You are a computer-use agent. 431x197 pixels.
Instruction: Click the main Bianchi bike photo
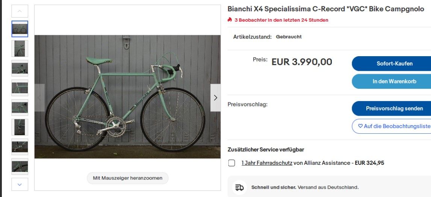pos(127,97)
